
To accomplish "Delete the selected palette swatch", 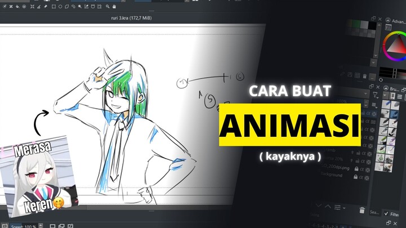I will coord(365,76).
